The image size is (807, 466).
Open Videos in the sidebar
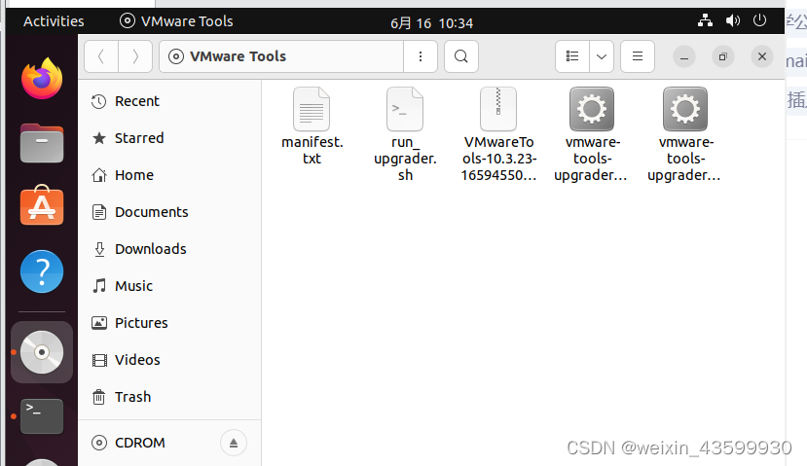coord(169,360)
